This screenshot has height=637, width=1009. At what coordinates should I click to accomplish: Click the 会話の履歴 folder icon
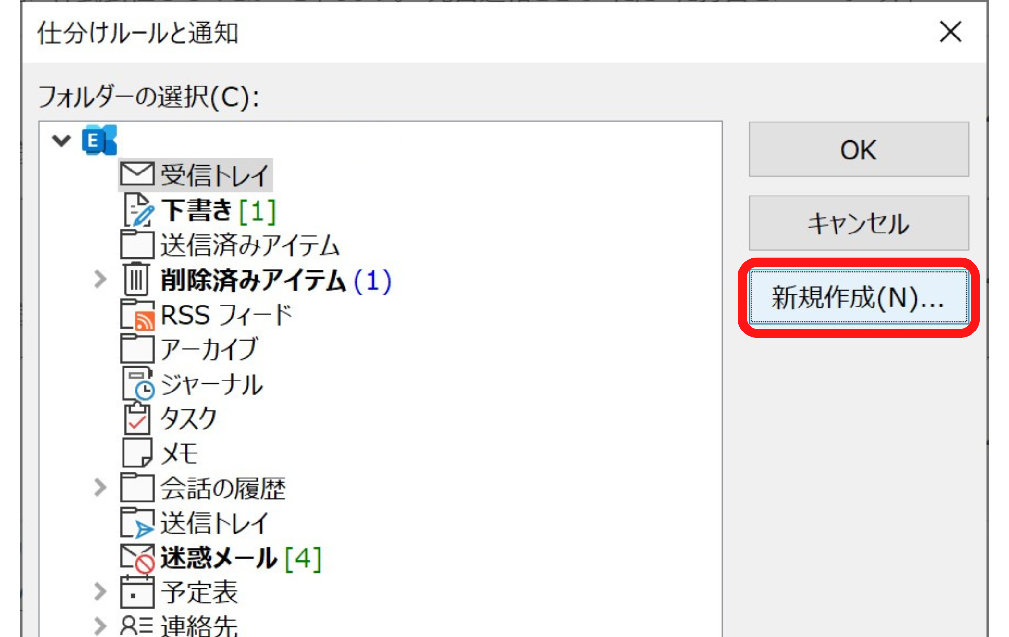pos(137,487)
